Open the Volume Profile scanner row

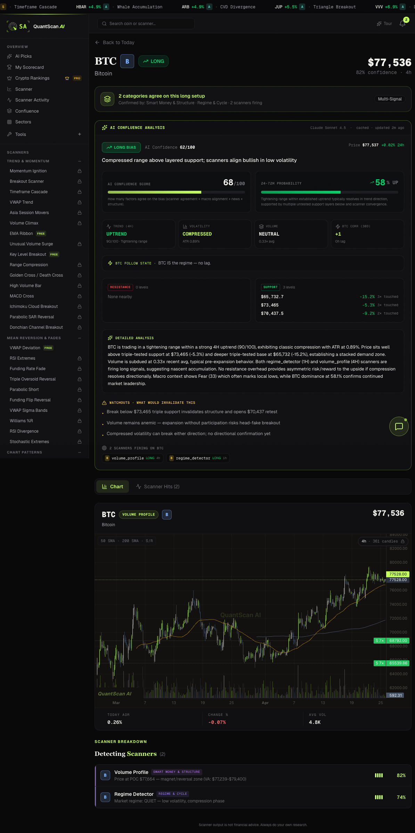click(x=253, y=775)
